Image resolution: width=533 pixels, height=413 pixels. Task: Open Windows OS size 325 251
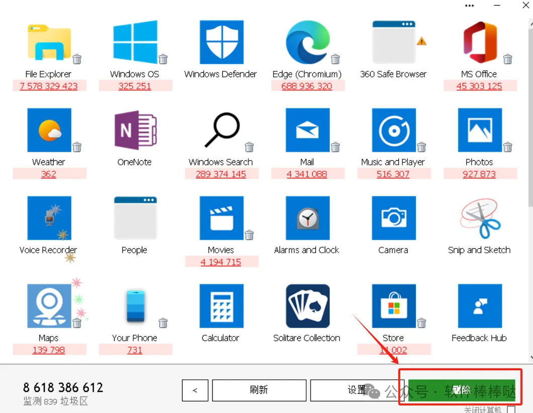click(x=135, y=86)
